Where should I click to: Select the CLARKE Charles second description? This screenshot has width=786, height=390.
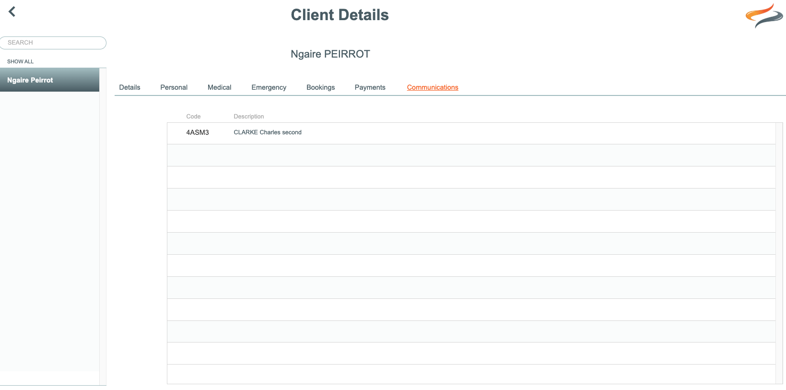tap(268, 132)
